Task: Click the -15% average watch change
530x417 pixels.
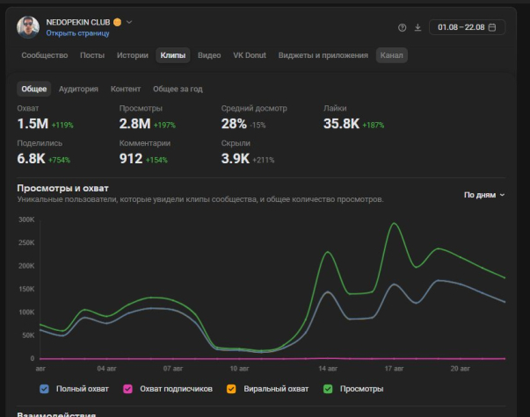Action: point(258,126)
